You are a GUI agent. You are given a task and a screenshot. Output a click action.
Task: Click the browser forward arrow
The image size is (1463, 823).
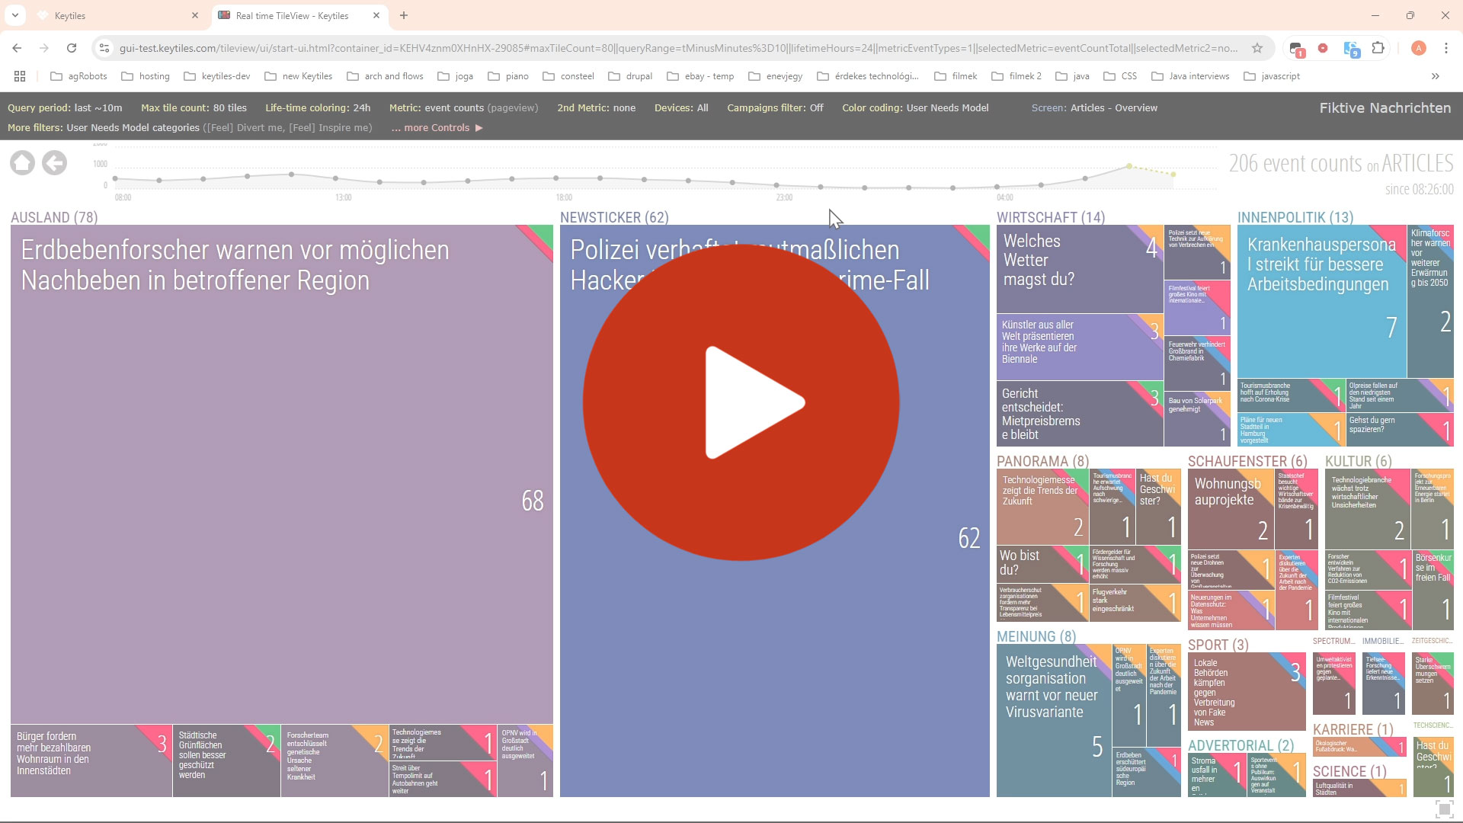point(44,48)
